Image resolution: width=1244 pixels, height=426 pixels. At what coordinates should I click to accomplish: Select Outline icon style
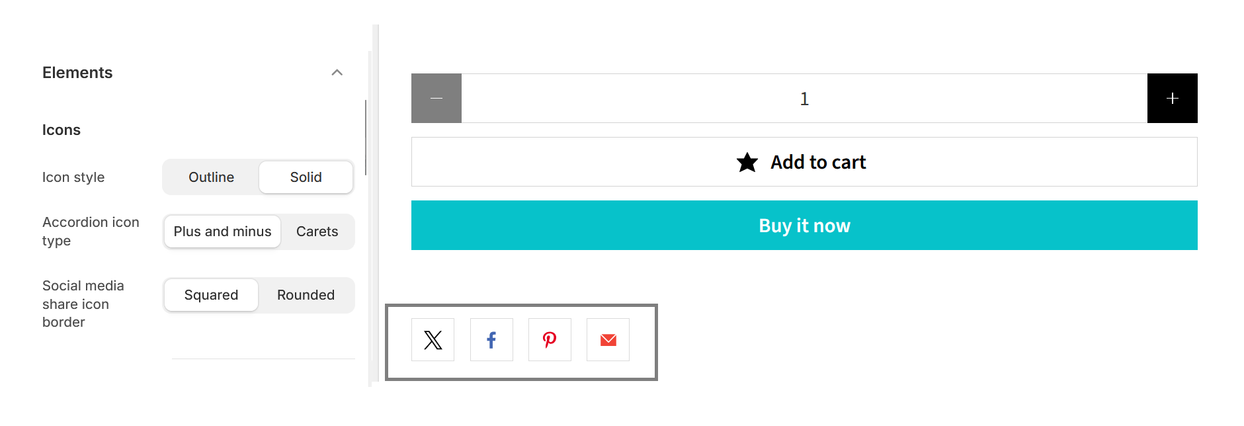click(x=211, y=177)
